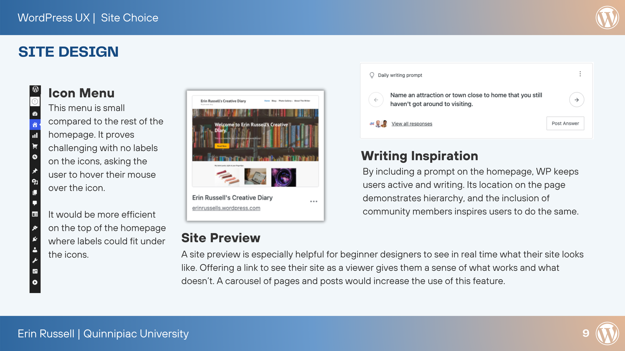The height and width of the screenshot is (351, 625).
Task: Open the three-dot menu on site preview card
Action: (313, 201)
